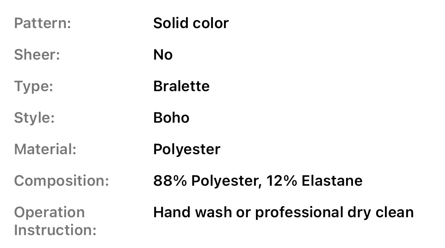This screenshot has height=248, width=445.
Task: Click the Hand wash text
Action: (192, 212)
